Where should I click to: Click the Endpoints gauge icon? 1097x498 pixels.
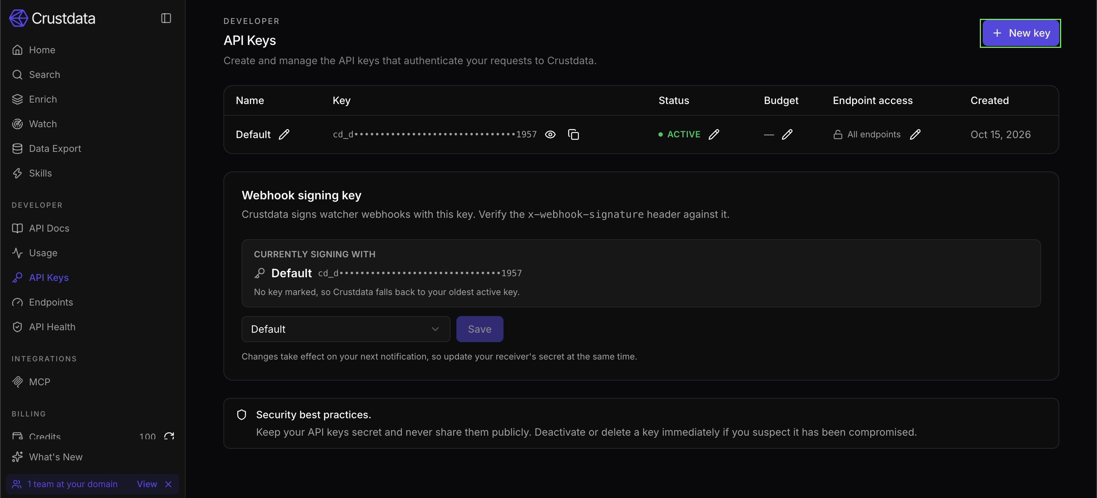click(17, 302)
